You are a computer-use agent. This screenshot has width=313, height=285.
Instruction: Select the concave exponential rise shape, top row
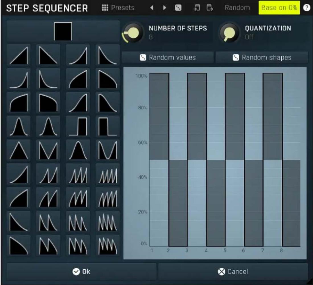click(78, 55)
